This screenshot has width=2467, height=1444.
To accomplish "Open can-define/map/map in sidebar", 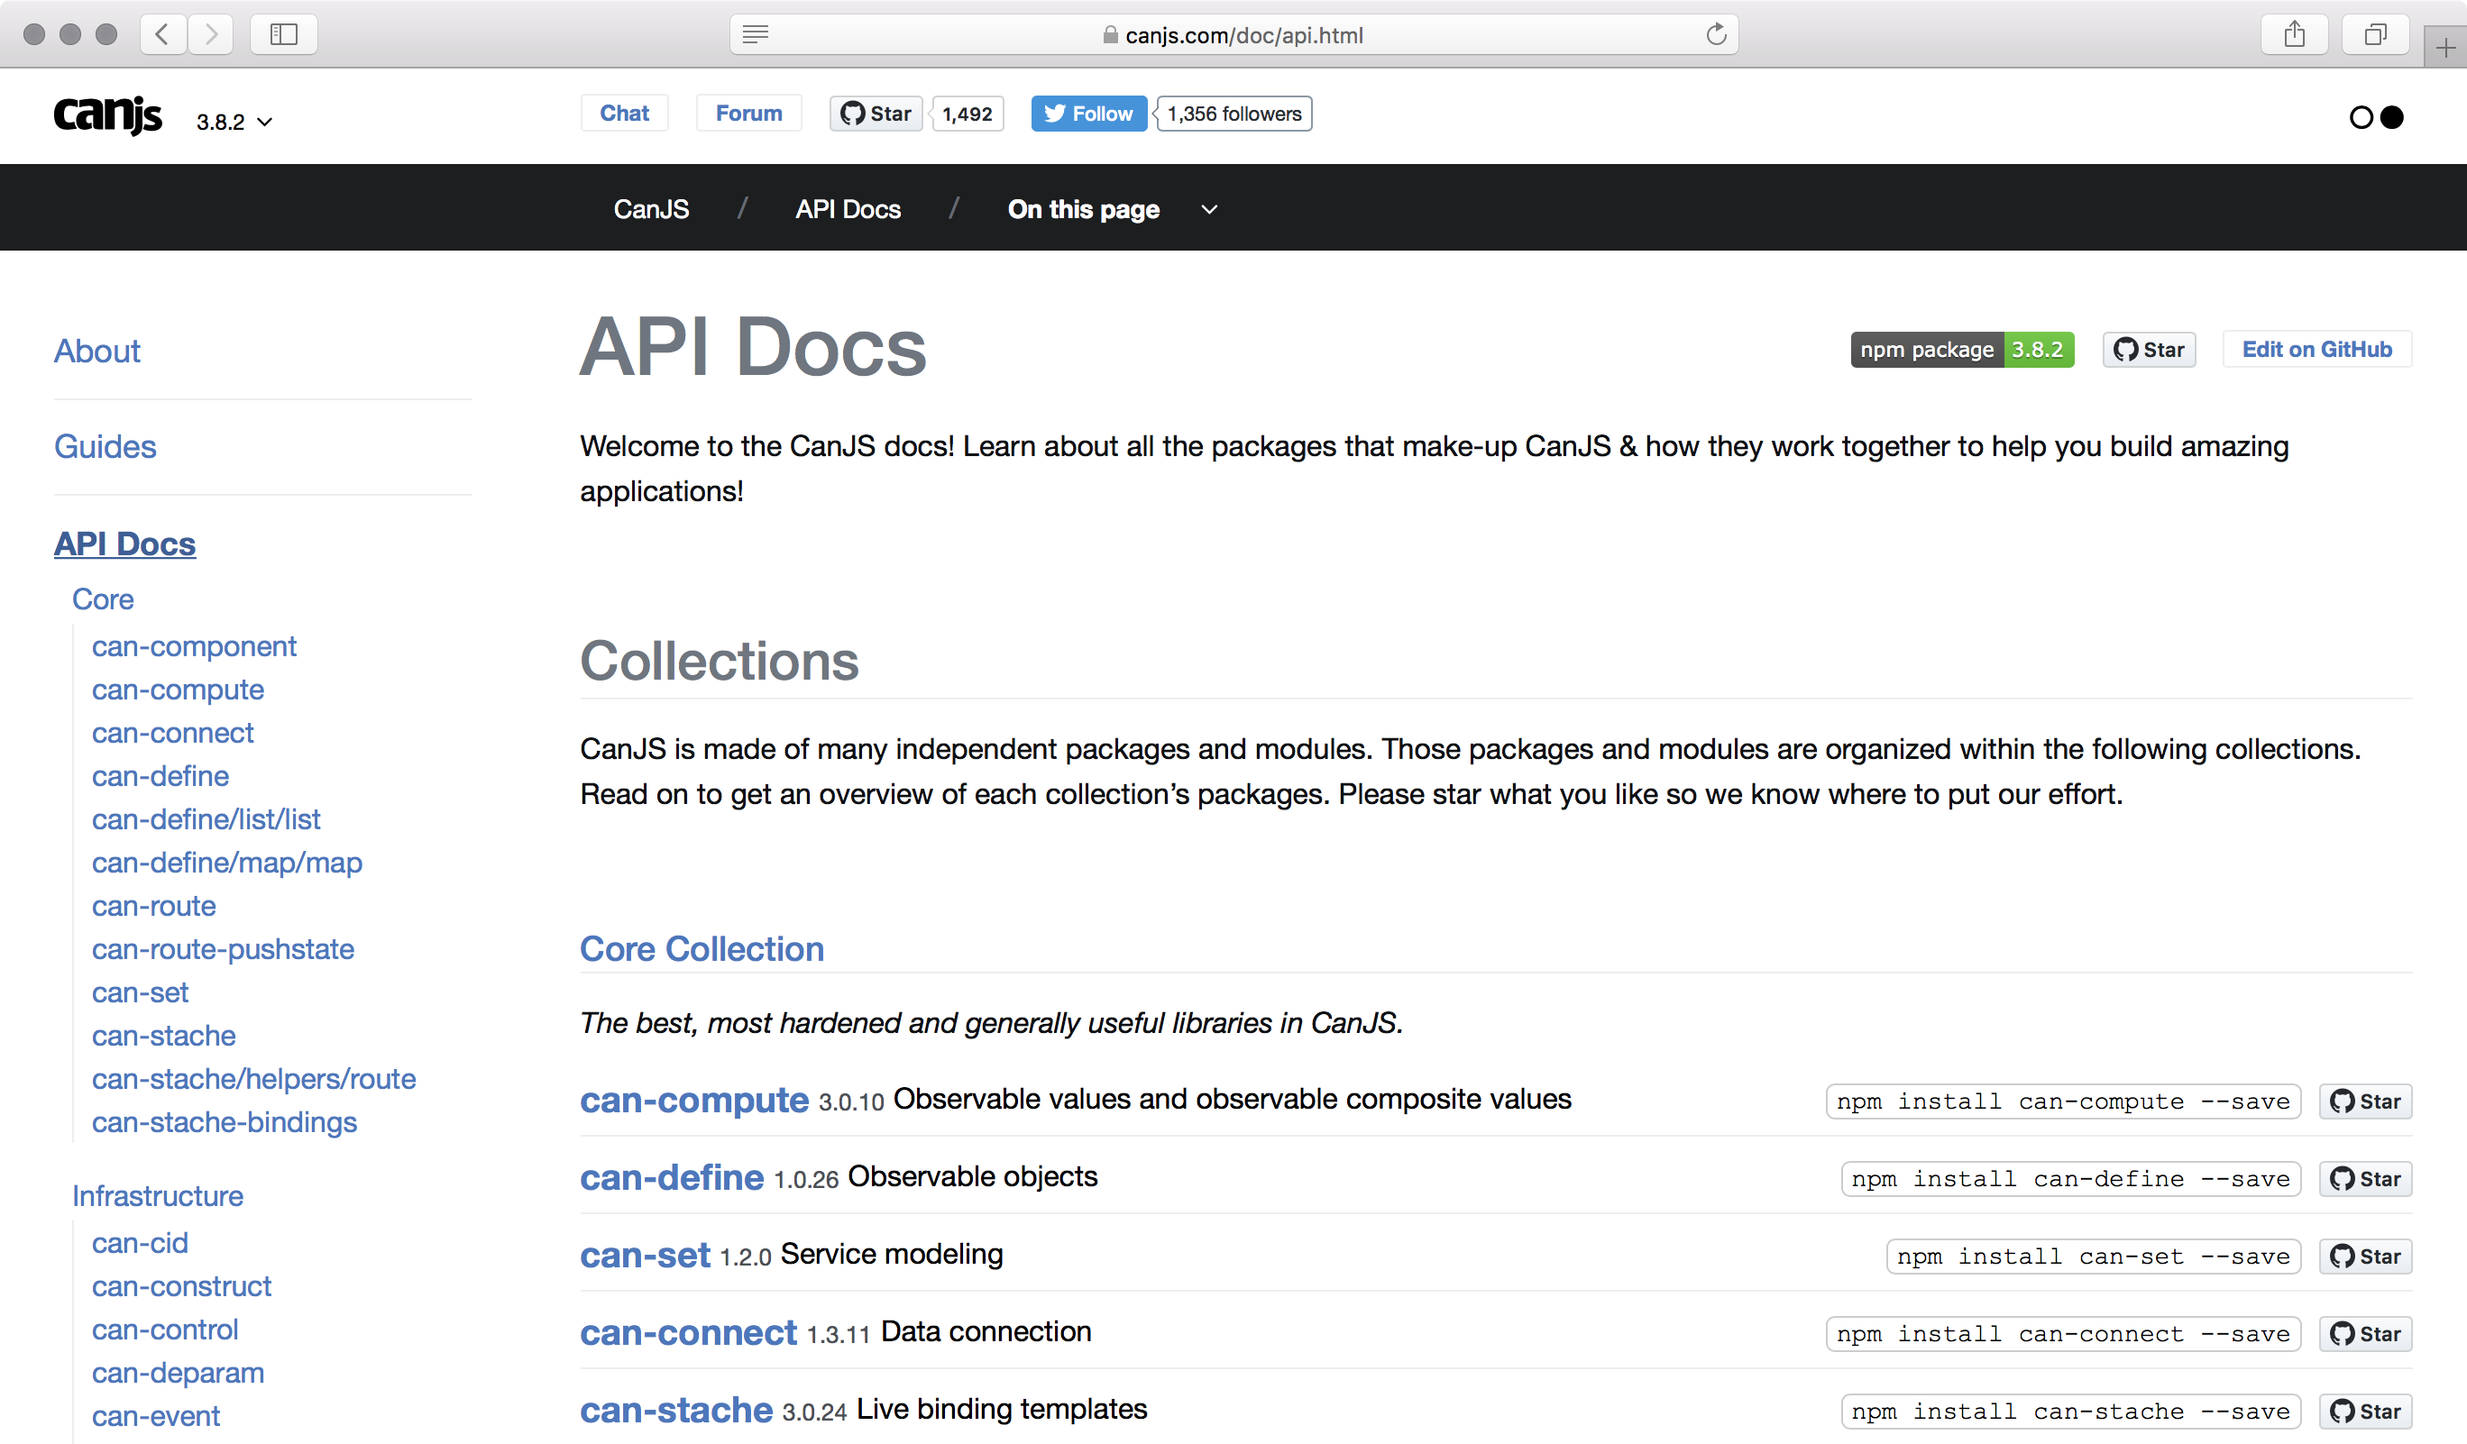I will [x=227, y=862].
